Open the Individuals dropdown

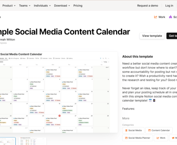click(x=42, y=5)
